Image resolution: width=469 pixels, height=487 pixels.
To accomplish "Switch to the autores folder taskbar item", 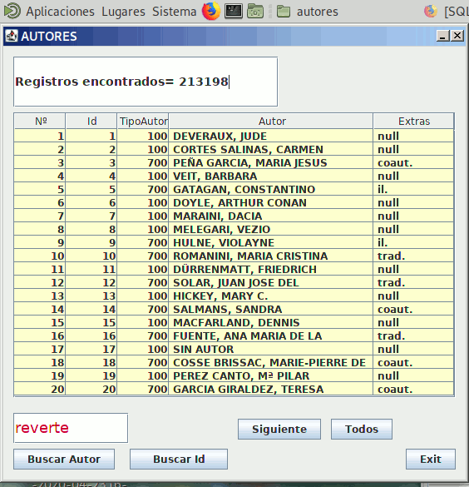I will coord(307,12).
